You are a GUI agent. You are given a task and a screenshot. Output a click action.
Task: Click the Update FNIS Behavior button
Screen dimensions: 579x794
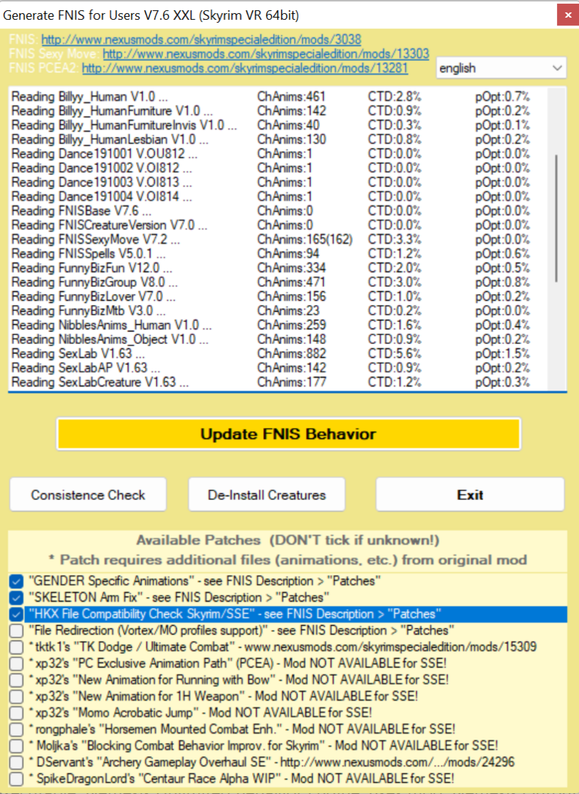click(x=289, y=434)
